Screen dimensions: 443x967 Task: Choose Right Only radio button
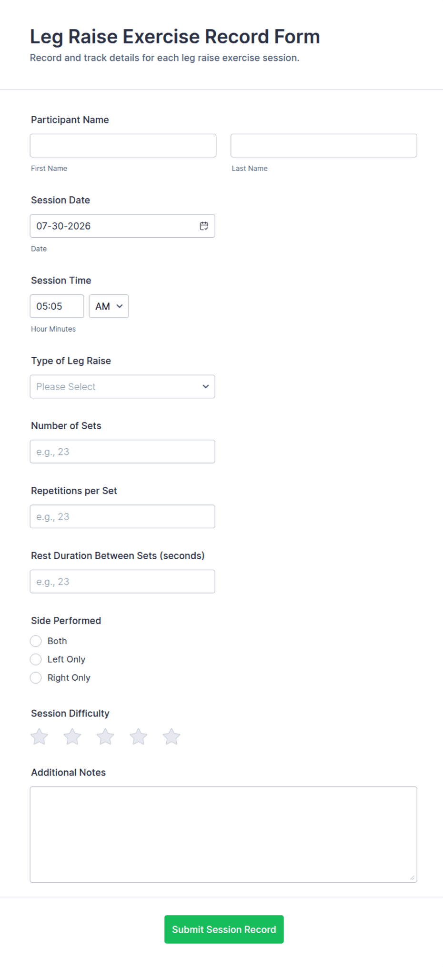coord(36,678)
